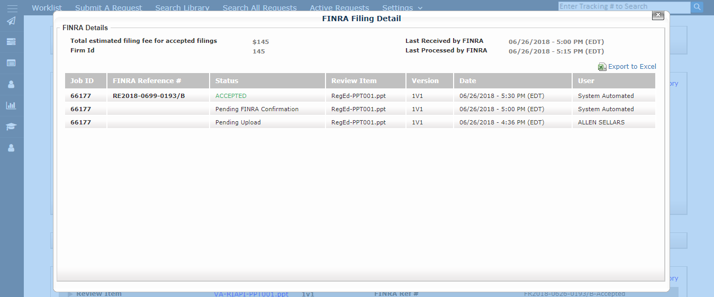Image resolution: width=714 pixels, height=297 pixels.
Task: Click Export to Excel link
Action: click(632, 67)
